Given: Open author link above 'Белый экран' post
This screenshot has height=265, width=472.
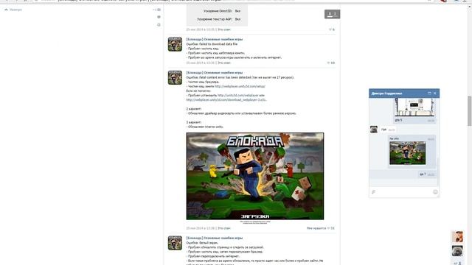Looking at the screenshot, I should tap(215, 238).
